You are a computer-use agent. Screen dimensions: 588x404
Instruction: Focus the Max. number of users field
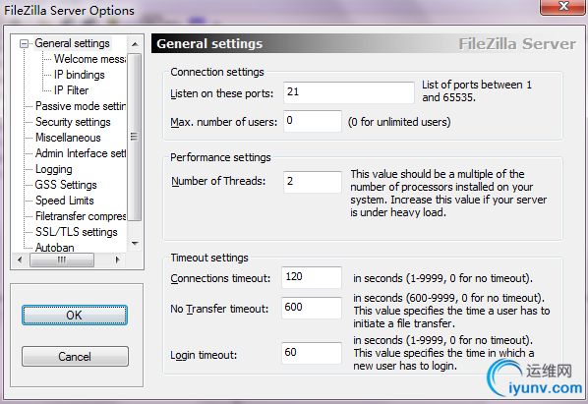point(313,121)
